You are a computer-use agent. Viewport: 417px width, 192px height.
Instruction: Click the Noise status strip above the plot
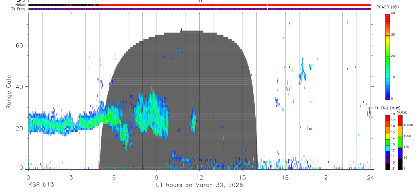[199, 5]
